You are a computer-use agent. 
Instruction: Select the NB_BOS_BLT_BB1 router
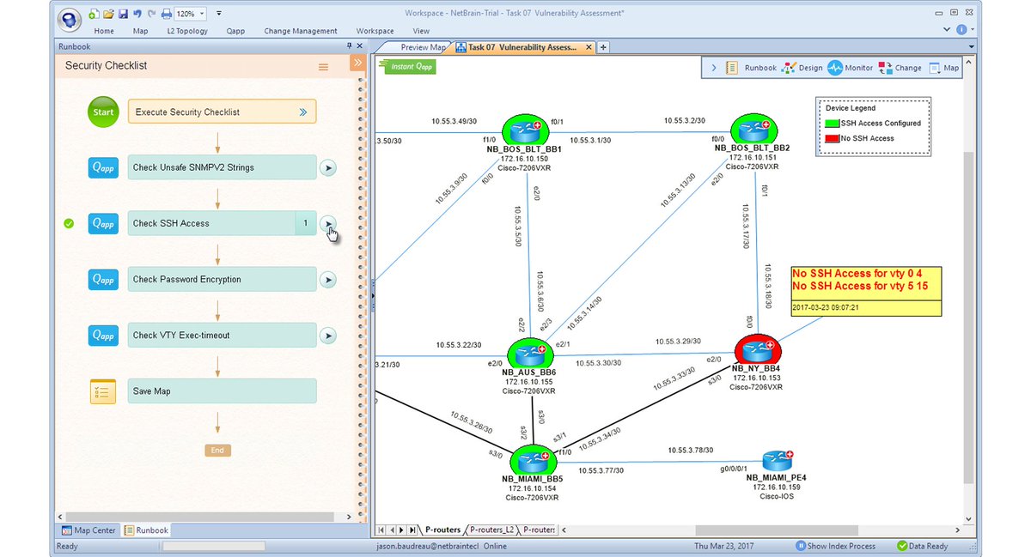(x=524, y=130)
